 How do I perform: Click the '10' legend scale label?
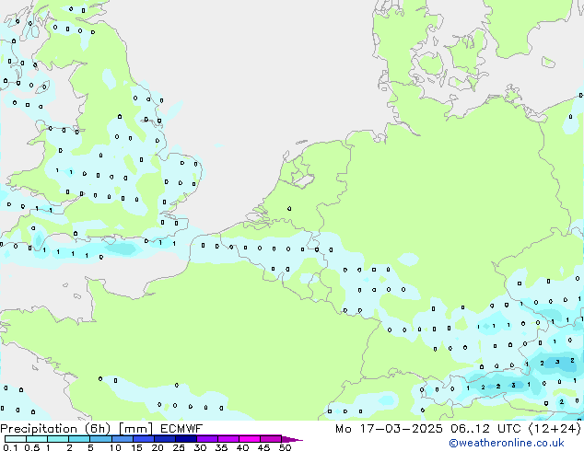coord(115,447)
